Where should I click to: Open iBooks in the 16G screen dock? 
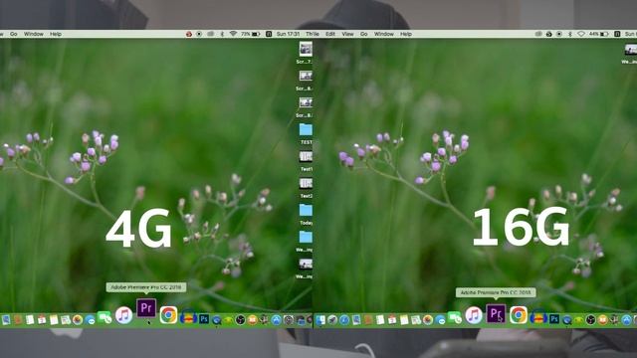coord(602,320)
